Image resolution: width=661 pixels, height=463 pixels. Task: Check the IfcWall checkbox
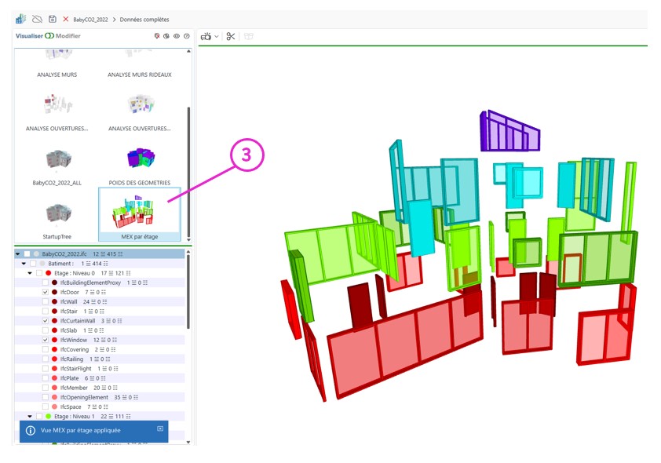pos(46,301)
